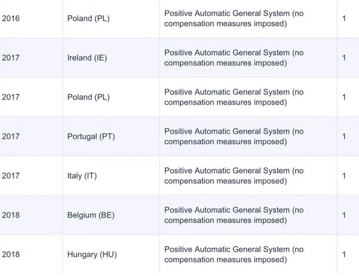
Task: Select the decision text in Portugal row
Action: pyautogui.click(x=234, y=136)
